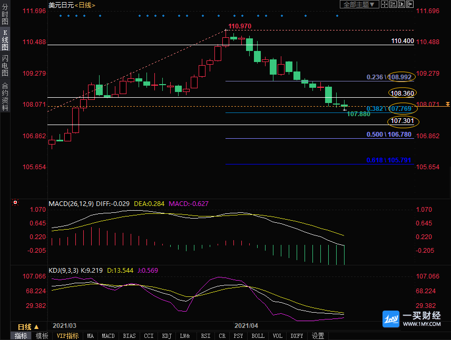The image size is (451, 340).
Task: Select the 108.360 support line label
Action: pos(402,93)
